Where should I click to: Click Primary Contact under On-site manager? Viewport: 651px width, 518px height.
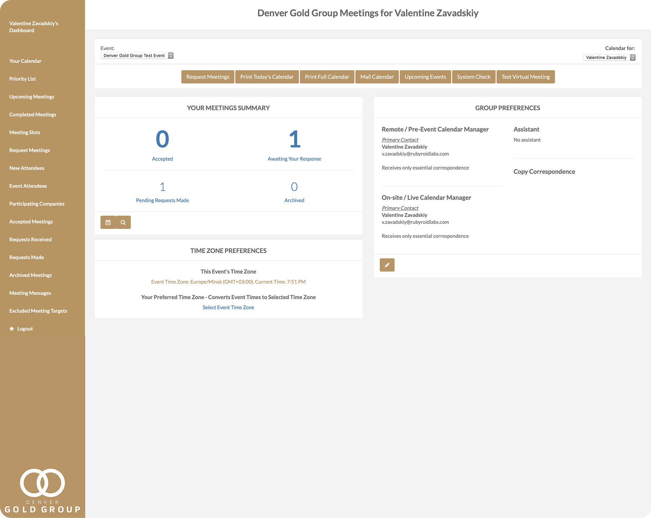(x=400, y=208)
